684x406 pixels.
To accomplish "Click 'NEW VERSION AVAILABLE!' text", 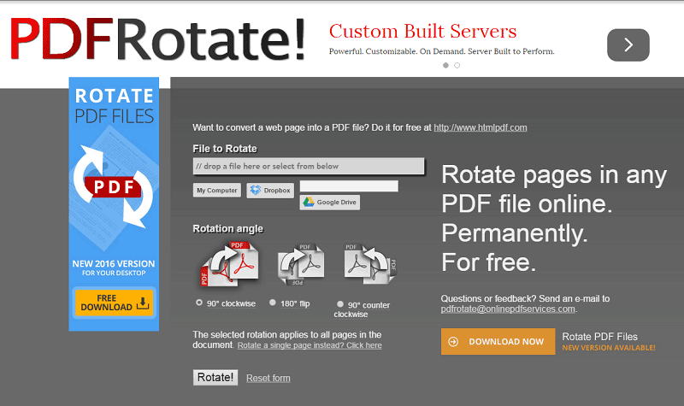I will (x=609, y=348).
